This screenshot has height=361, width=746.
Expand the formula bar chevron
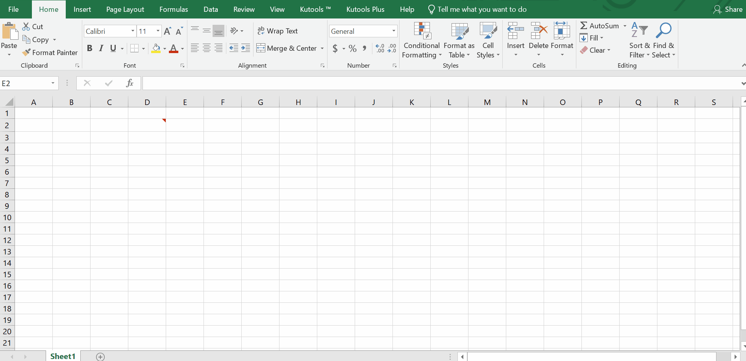[743, 83]
